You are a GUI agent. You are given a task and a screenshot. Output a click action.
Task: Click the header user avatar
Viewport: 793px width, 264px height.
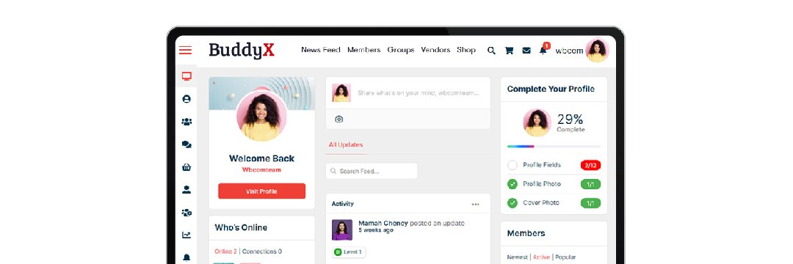point(597,51)
